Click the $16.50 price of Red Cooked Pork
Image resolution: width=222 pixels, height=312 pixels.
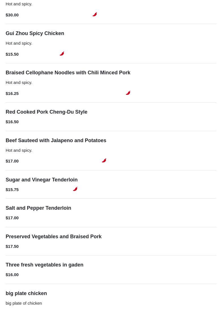[x=12, y=122]
